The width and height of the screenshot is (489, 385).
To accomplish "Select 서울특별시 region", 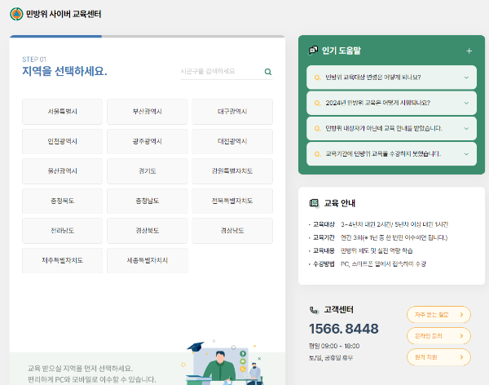I will click(63, 112).
